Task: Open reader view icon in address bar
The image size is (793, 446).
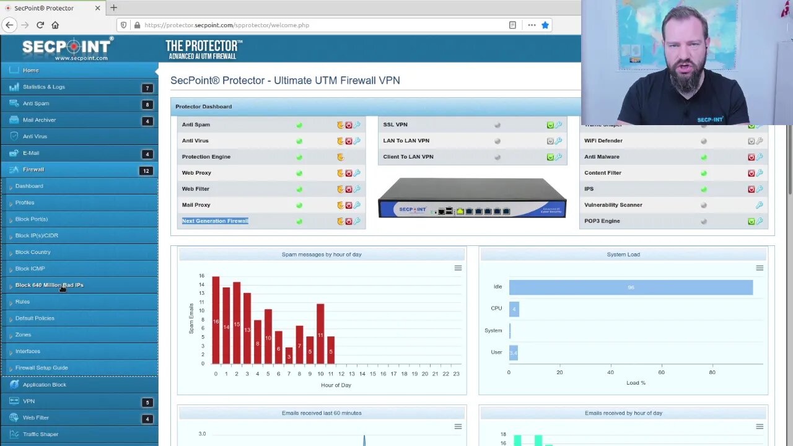Action: [x=512, y=25]
